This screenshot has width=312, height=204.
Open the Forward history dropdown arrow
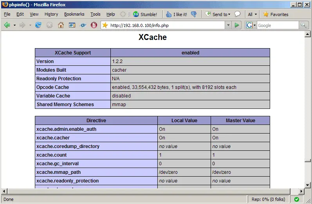[30, 25]
